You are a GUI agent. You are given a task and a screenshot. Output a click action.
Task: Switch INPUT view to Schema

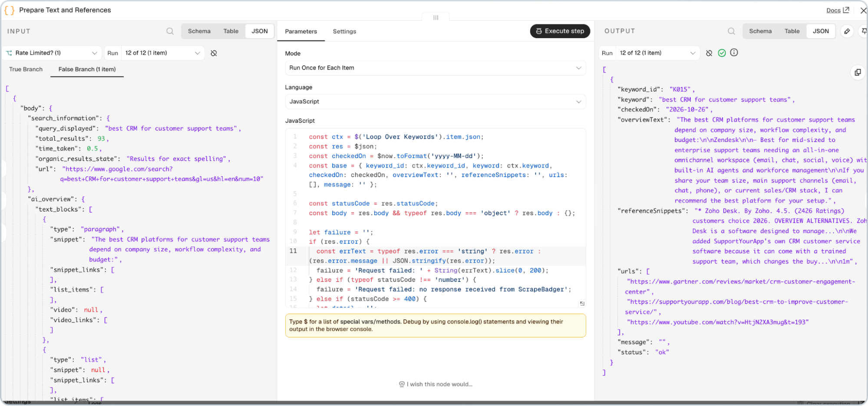point(199,31)
